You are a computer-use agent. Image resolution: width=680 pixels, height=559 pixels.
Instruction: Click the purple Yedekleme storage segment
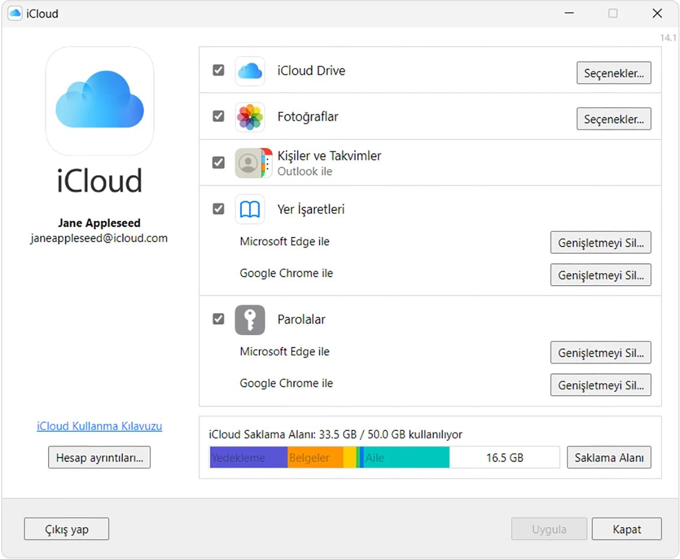[249, 458]
